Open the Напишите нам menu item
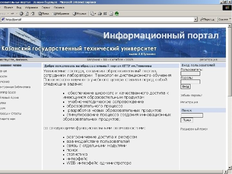The height and width of the screenshot is (174, 232). 7,119
